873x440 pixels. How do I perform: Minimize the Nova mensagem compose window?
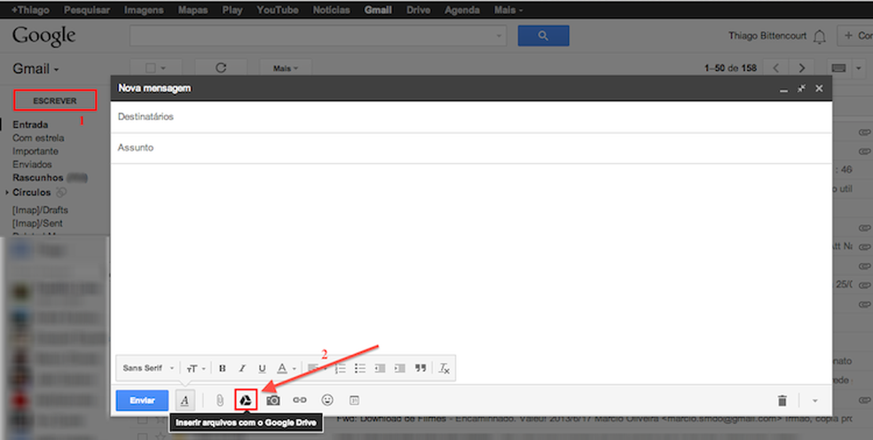tap(784, 89)
